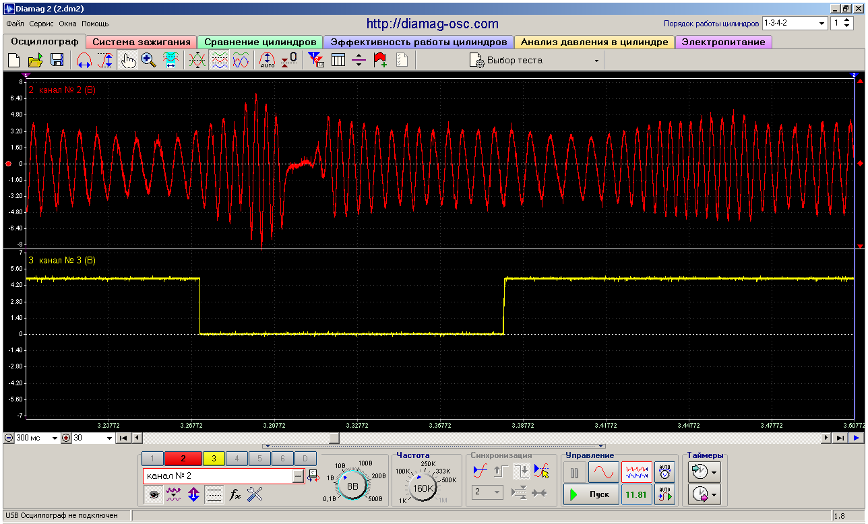Open a file with the yellow folder icon
The width and height of the screenshot is (868, 524).
(35, 60)
